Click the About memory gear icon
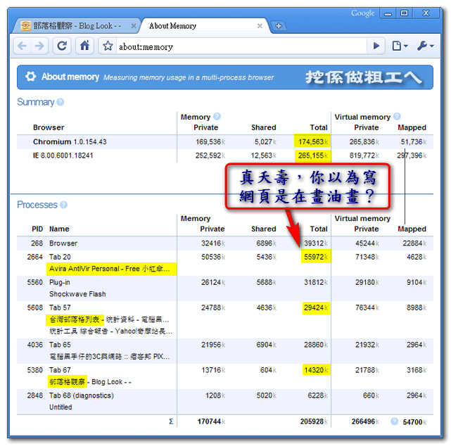This screenshot has width=451, height=446. click(30, 77)
